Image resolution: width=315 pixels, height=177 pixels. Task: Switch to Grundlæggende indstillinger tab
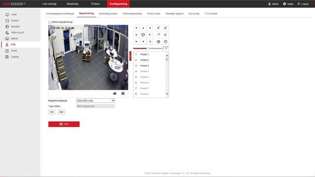pyautogui.click(x=60, y=14)
